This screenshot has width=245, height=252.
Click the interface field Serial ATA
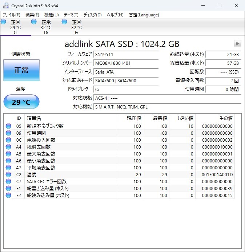[x=126, y=72]
